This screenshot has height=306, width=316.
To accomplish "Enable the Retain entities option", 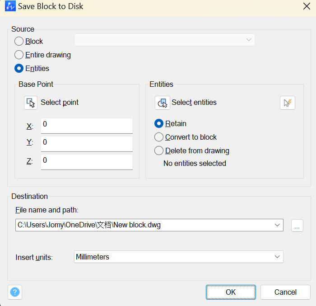I will [x=159, y=123].
